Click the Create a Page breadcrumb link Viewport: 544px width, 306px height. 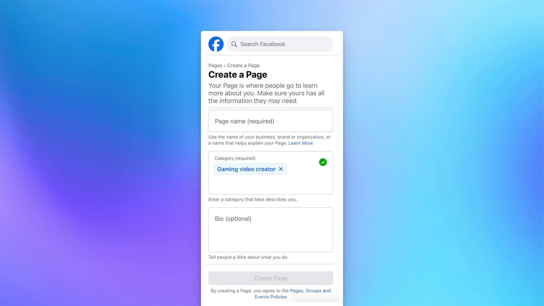pyautogui.click(x=243, y=65)
